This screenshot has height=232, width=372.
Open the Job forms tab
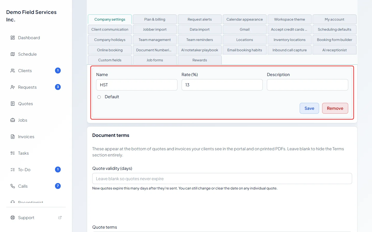pos(155,60)
